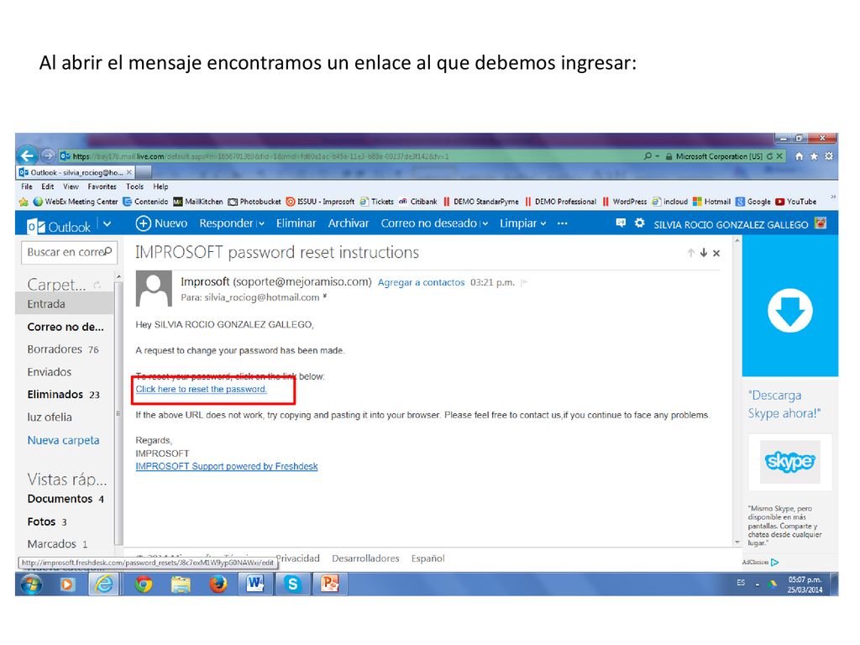Open the Edit menu
This screenshot has width=860, height=645.
click(48, 186)
